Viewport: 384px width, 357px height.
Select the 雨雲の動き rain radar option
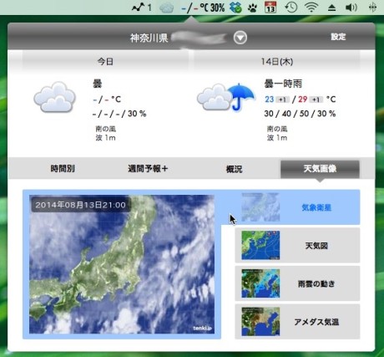pyautogui.click(x=297, y=283)
